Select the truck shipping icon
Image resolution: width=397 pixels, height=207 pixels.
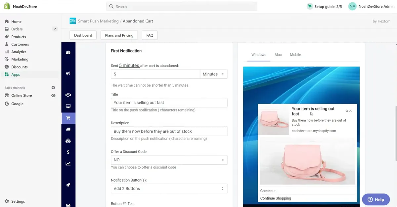coord(68,129)
